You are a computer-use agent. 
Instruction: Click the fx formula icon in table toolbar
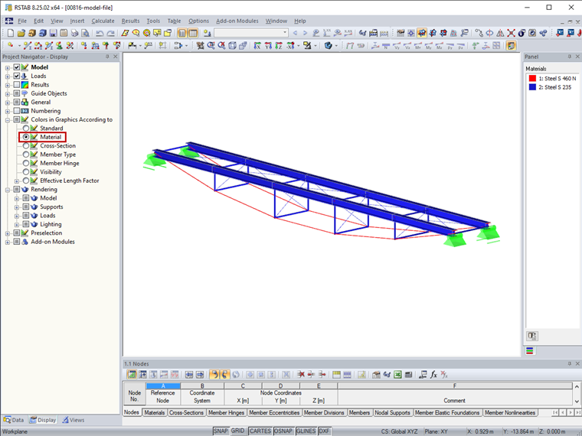pyautogui.click(x=433, y=375)
